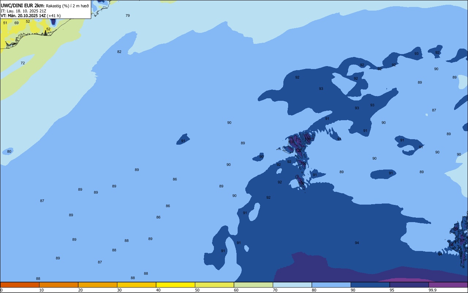Click the 'UWC/DINI EUR 2km' title text
Viewport: 468px width, 293px height.
coord(22,5)
